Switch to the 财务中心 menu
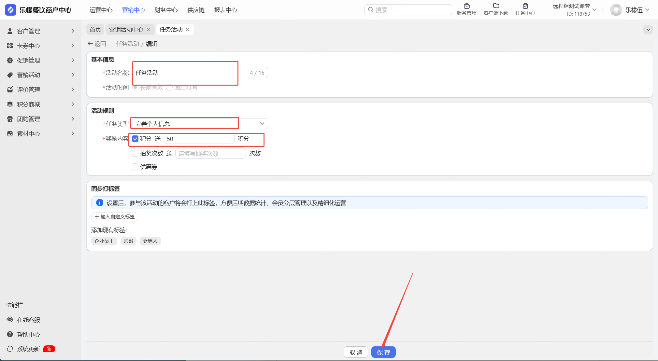Viewport: 658px width, 361px height. [166, 10]
